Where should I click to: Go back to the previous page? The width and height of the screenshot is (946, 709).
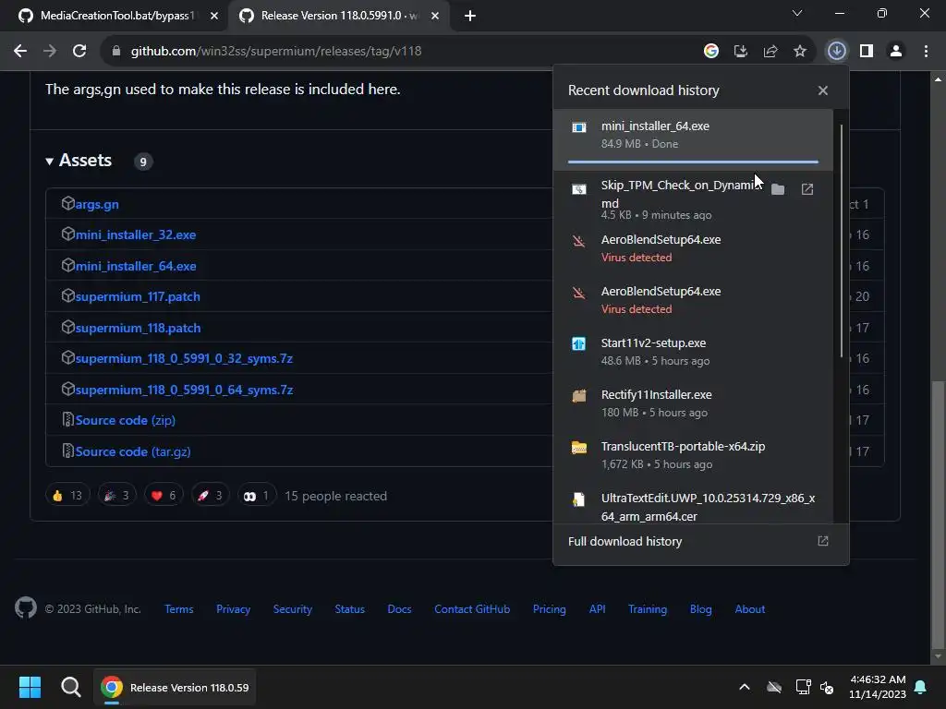[x=20, y=52]
